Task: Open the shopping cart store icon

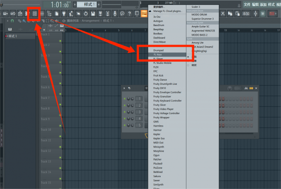Action: tap(263, 14)
